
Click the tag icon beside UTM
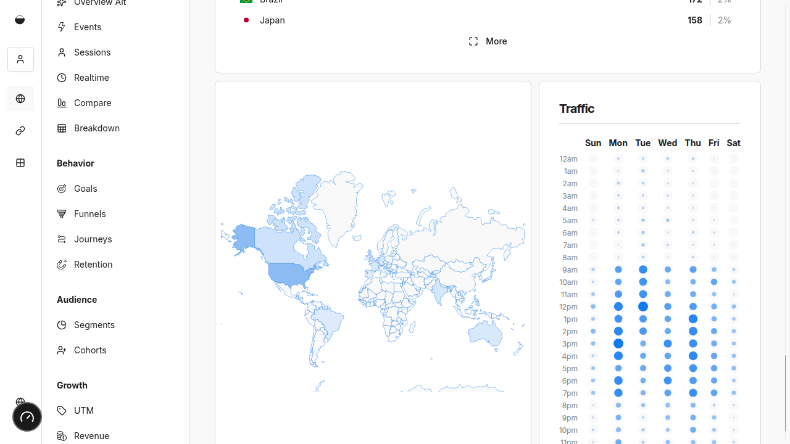pos(62,411)
